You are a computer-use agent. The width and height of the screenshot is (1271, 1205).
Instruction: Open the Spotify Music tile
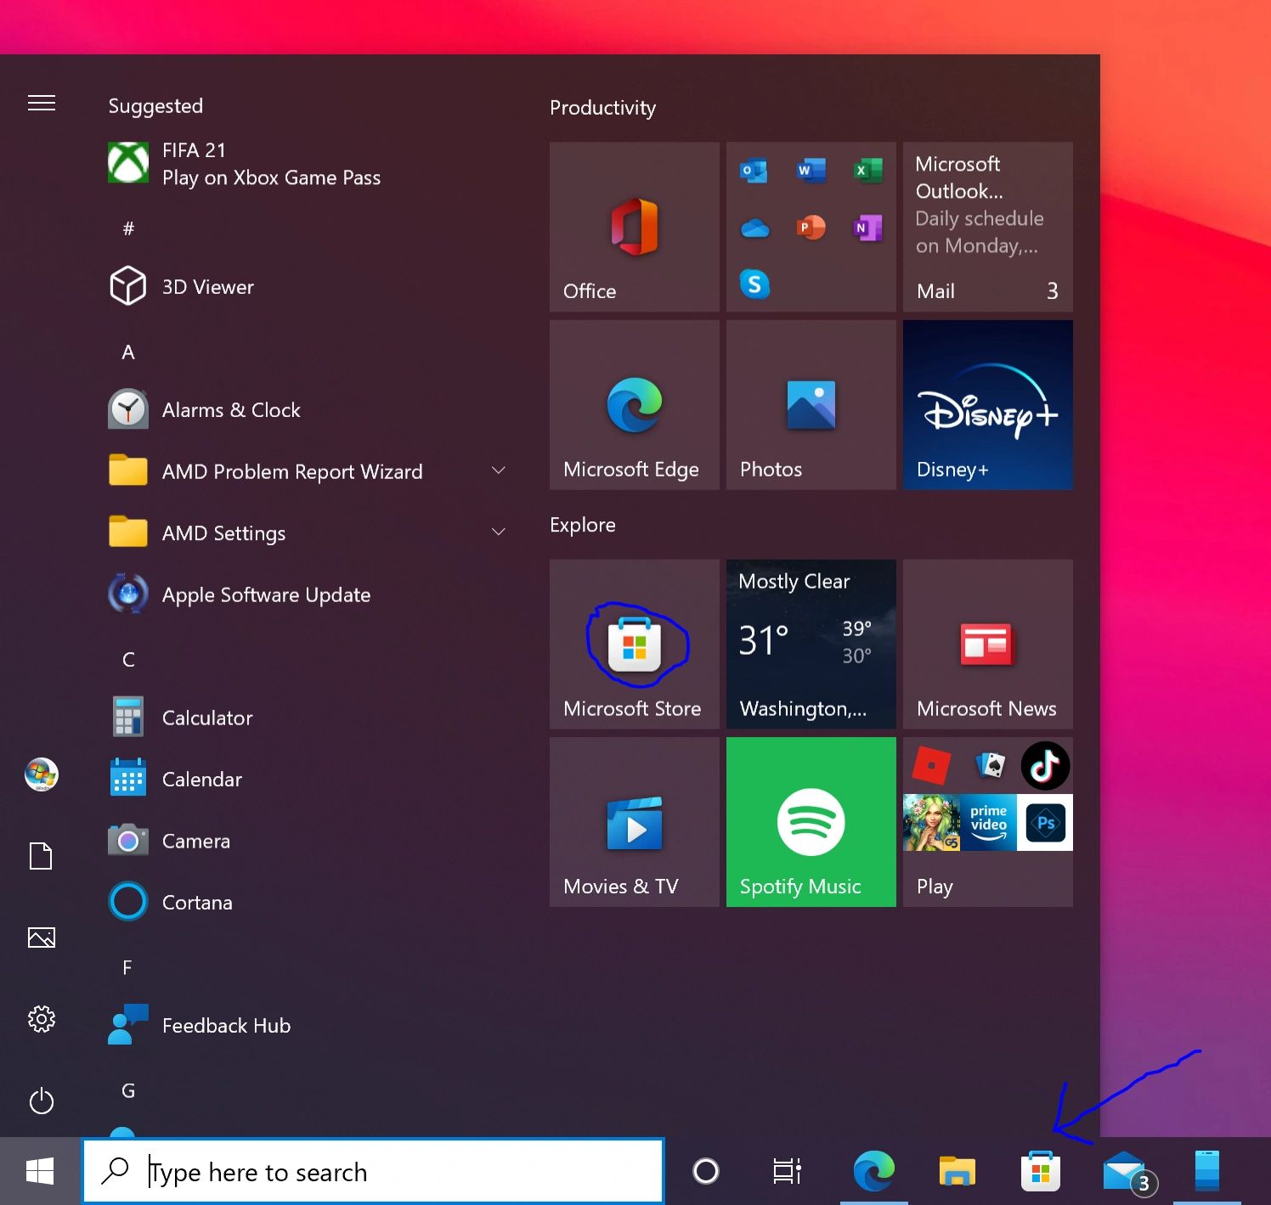pyautogui.click(x=811, y=822)
